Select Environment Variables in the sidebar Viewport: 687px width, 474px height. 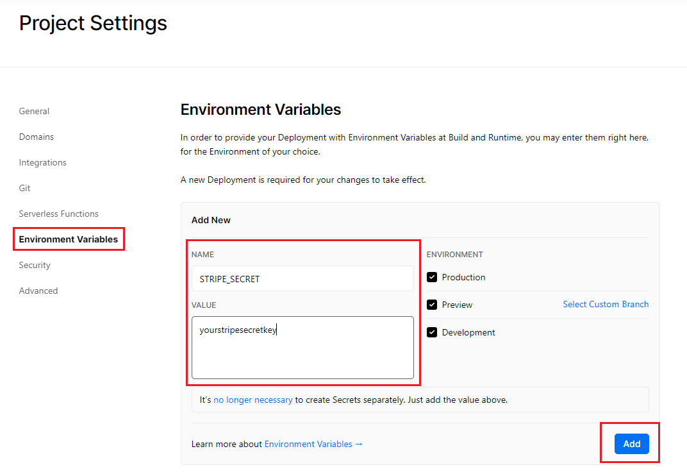pos(69,239)
